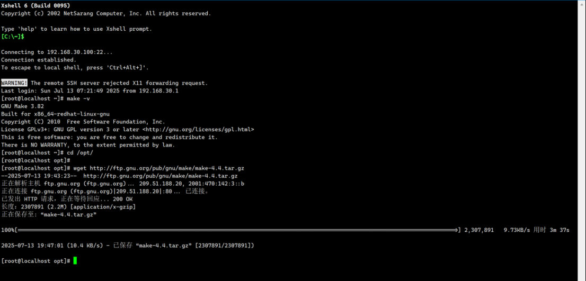This screenshot has width=586, height=281.
Task: Click the 'Last login' timestamp line
Action: (x=90, y=90)
